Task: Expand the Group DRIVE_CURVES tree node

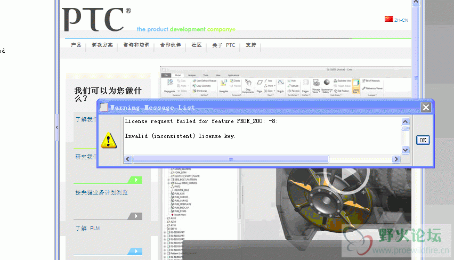Action: pos(168,183)
